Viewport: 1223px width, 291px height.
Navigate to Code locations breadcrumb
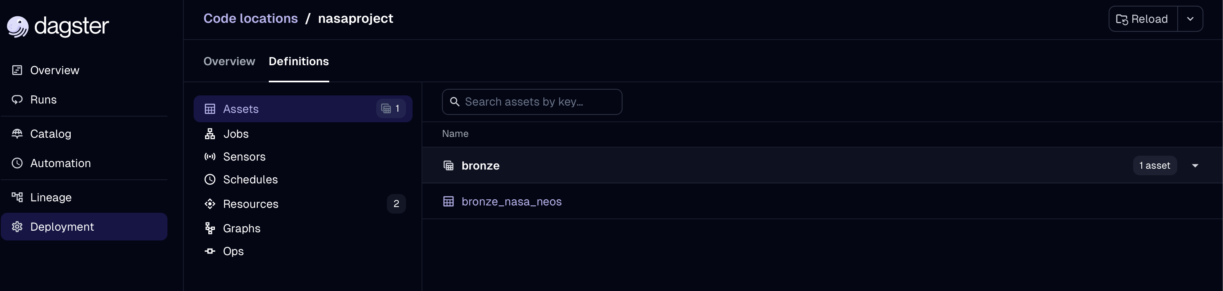point(251,18)
